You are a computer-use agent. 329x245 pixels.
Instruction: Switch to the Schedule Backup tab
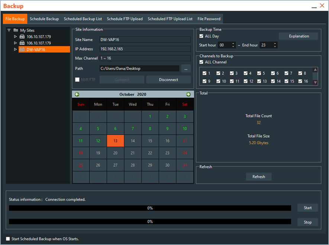pyautogui.click(x=44, y=19)
